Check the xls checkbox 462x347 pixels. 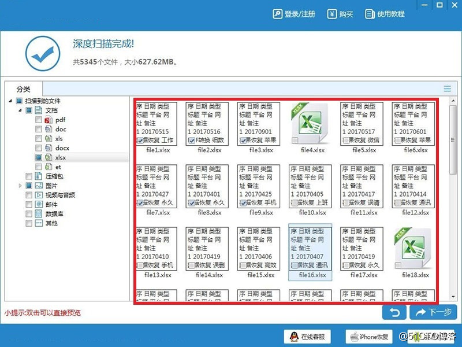point(38,139)
